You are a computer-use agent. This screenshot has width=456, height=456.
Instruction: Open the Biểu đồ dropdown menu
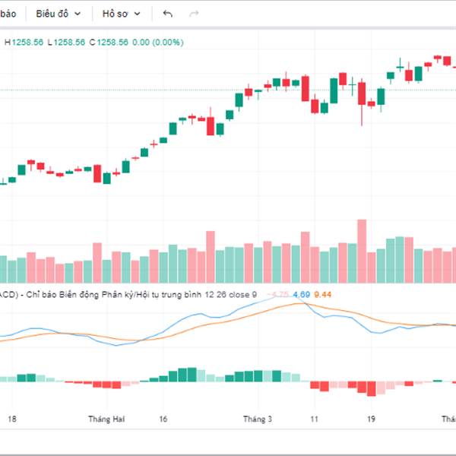pos(59,14)
